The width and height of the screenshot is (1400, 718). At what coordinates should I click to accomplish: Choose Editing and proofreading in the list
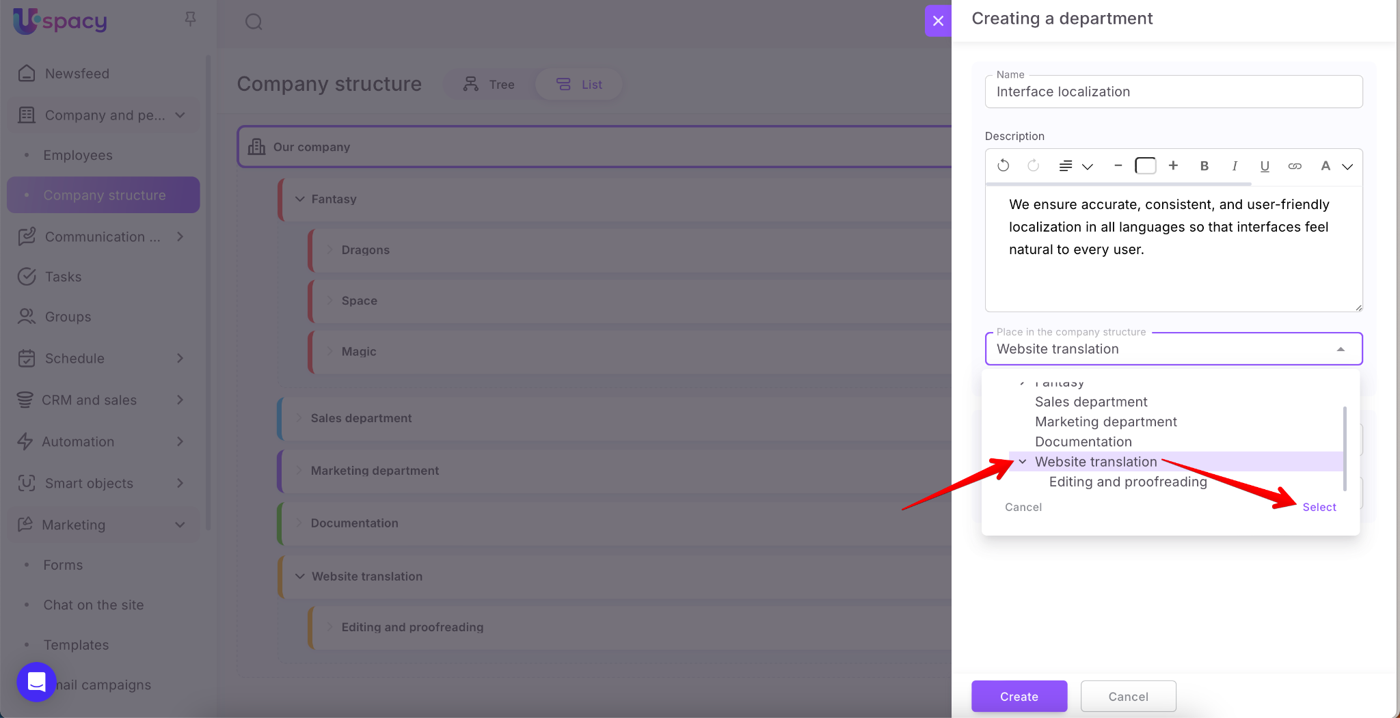point(1128,482)
